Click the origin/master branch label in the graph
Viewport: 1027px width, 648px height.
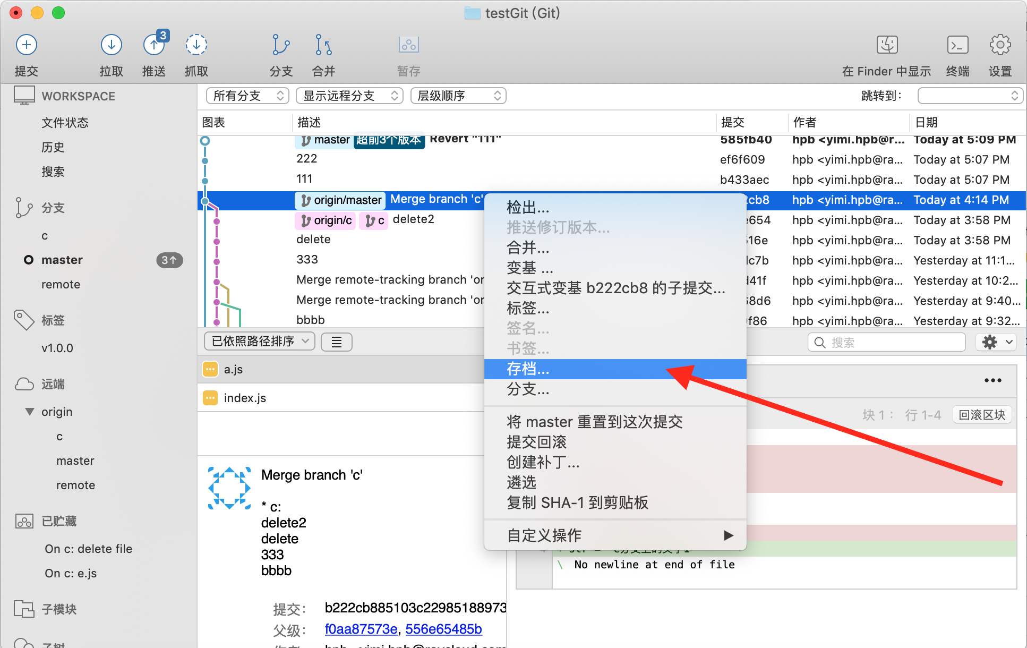coord(340,200)
